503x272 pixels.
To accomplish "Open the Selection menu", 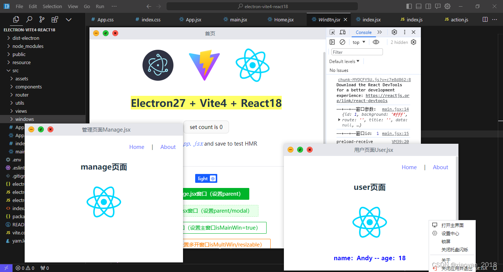I will click(x=52, y=6).
